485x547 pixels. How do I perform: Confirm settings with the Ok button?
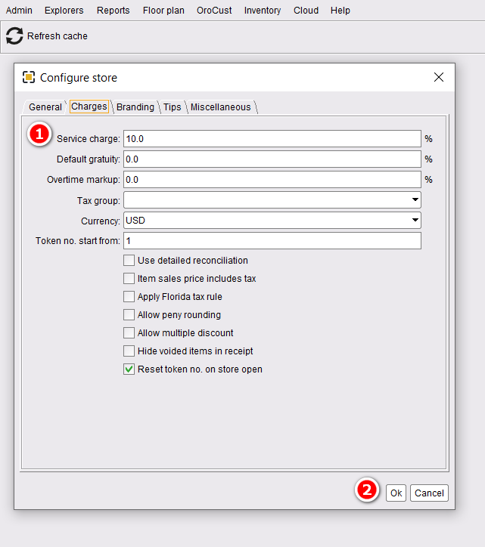pos(396,493)
